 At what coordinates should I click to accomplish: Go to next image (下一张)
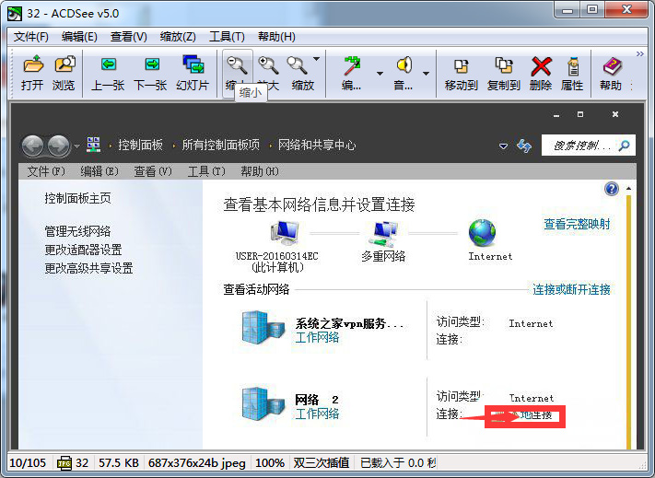[151, 64]
